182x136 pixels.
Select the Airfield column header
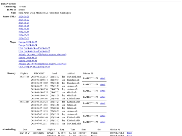71,74
